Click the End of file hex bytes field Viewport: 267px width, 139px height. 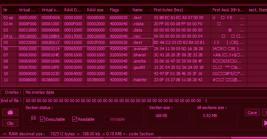pyautogui.click(x=145, y=101)
